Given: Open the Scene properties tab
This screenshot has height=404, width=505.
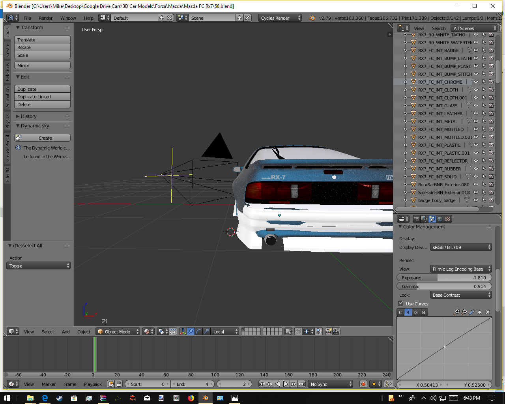Looking at the screenshot, I should click(x=432, y=219).
